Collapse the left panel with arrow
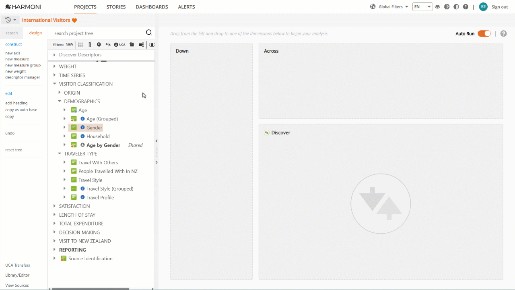Screen dimensions: 515x290 coord(157,141)
